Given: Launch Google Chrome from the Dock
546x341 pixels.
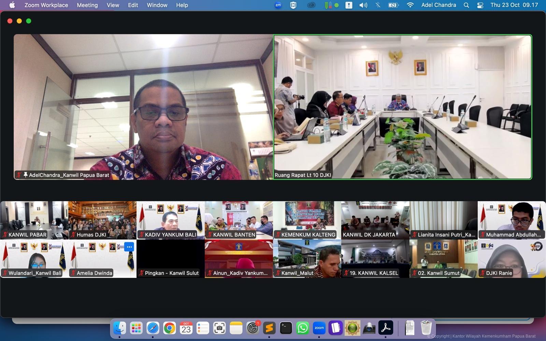Looking at the screenshot, I should tap(169, 328).
